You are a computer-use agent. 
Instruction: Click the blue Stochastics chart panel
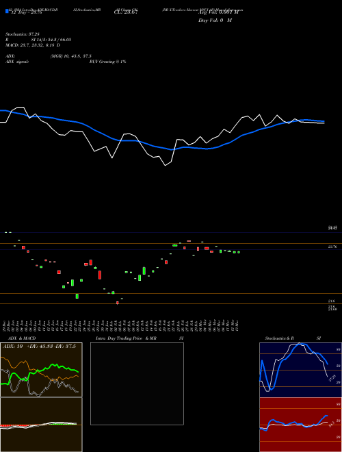300,370
